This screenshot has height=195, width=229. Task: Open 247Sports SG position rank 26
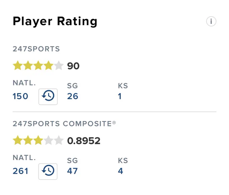pos(73,96)
